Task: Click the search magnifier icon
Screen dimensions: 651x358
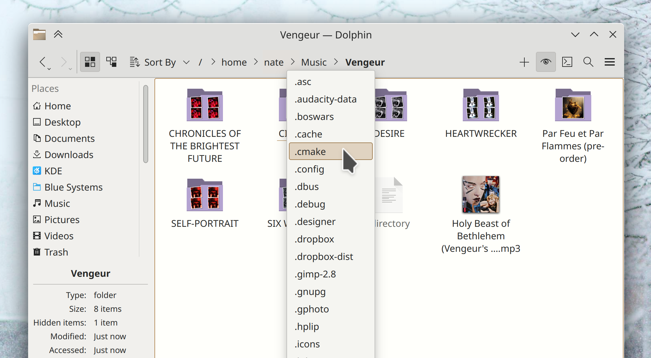Action: click(588, 62)
